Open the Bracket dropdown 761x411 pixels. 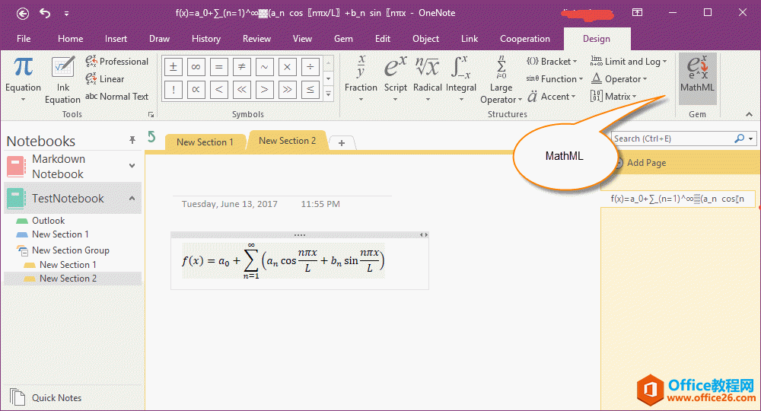point(552,62)
